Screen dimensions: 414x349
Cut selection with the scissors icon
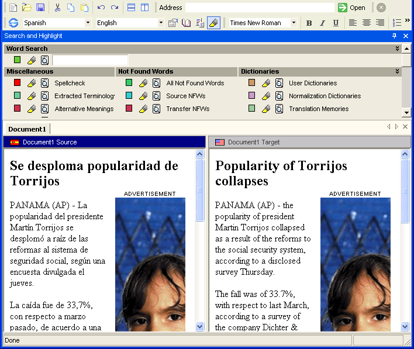click(x=57, y=8)
